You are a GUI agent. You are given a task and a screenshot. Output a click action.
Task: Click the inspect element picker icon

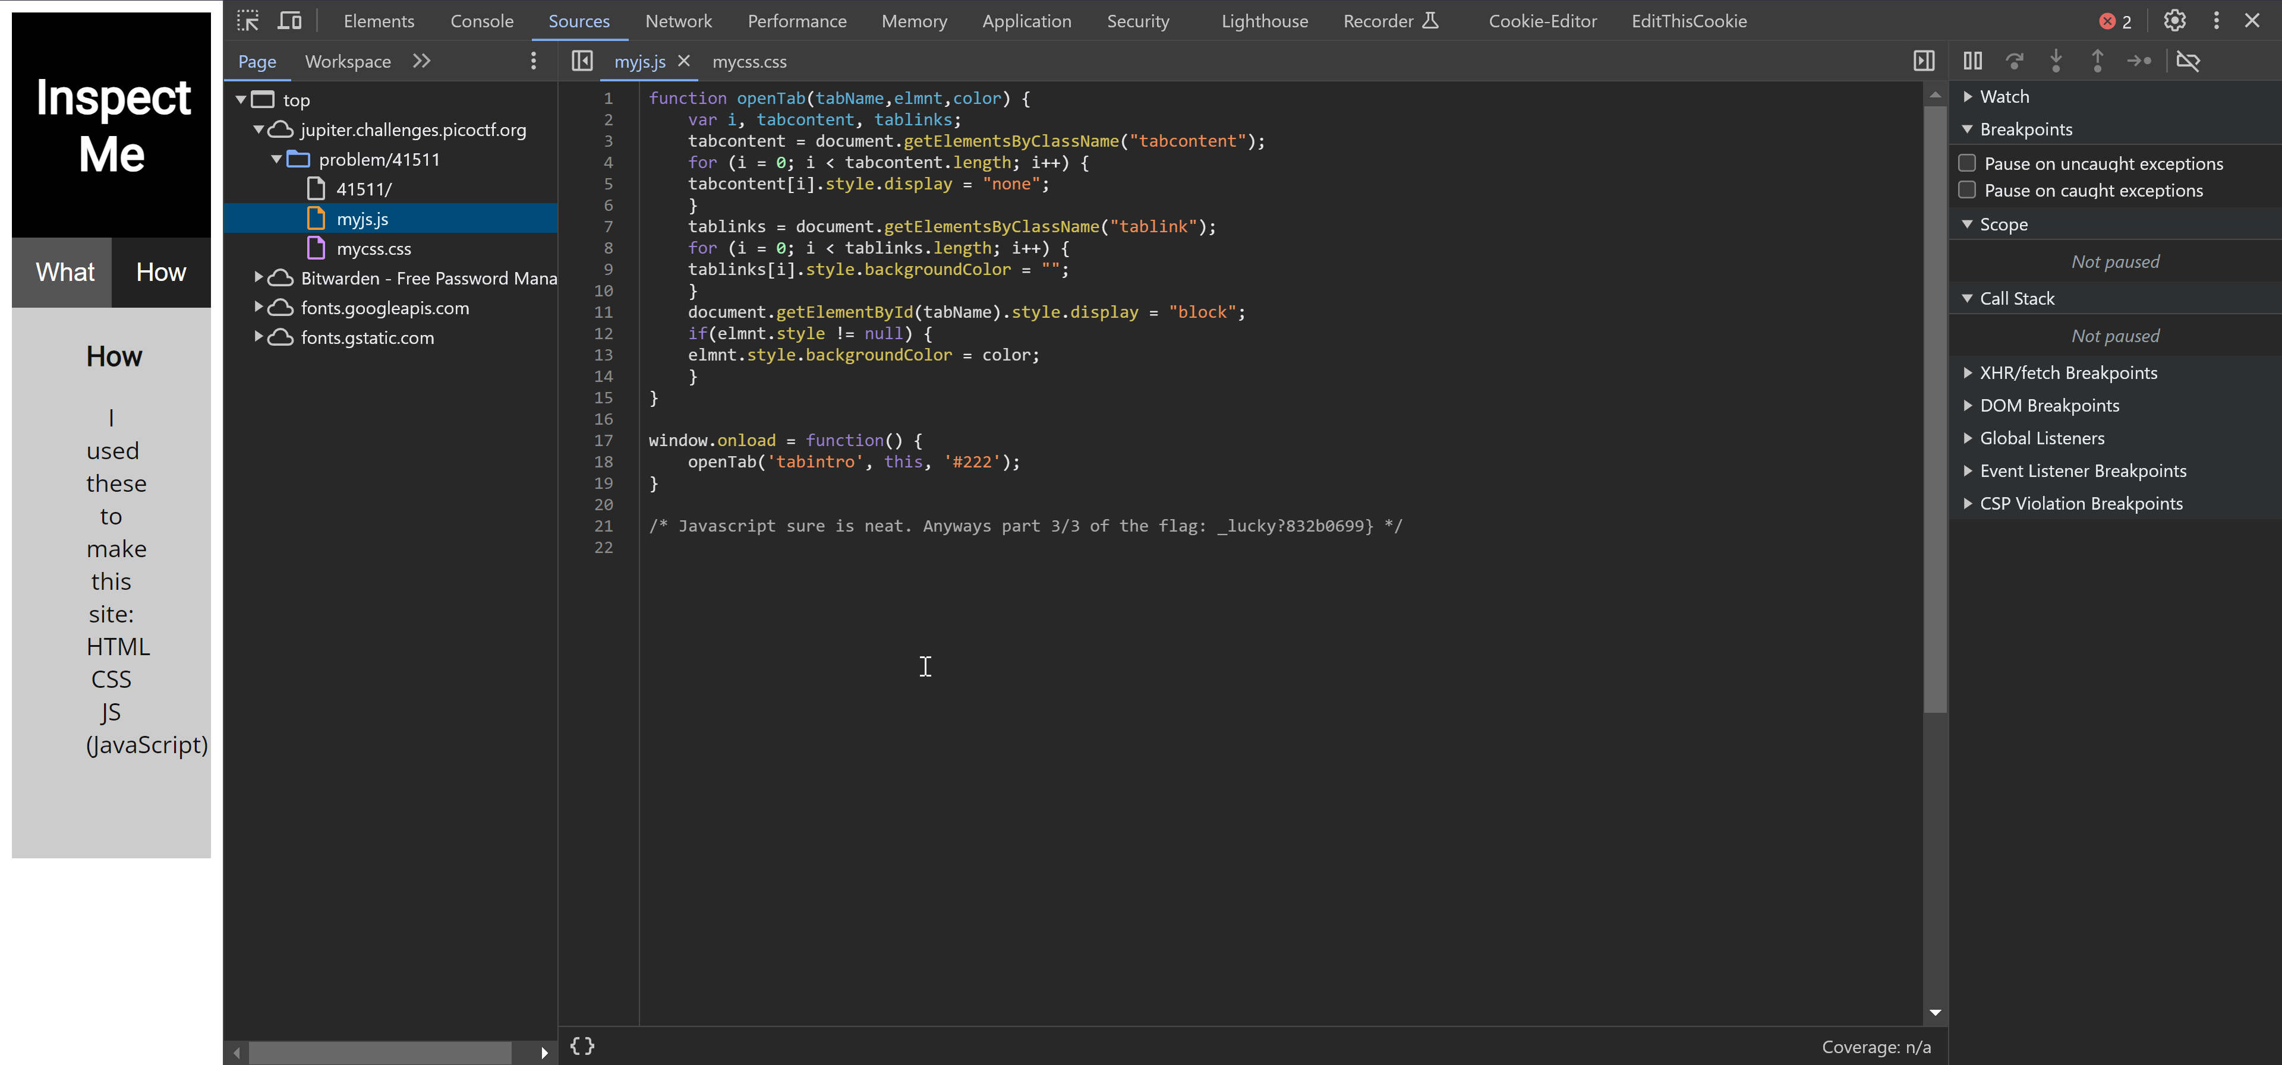pyautogui.click(x=248, y=20)
